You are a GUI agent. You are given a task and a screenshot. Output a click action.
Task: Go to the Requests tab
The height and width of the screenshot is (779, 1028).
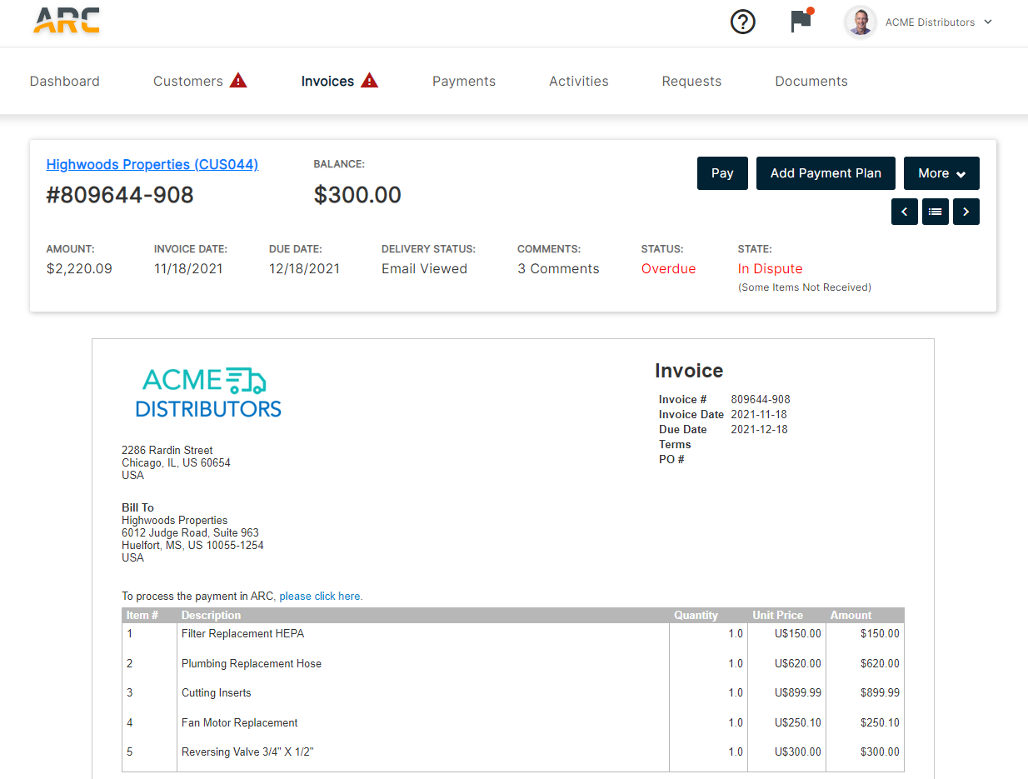pyautogui.click(x=691, y=81)
